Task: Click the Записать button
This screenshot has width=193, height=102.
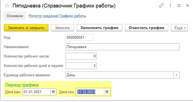Action: (x=62, y=28)
